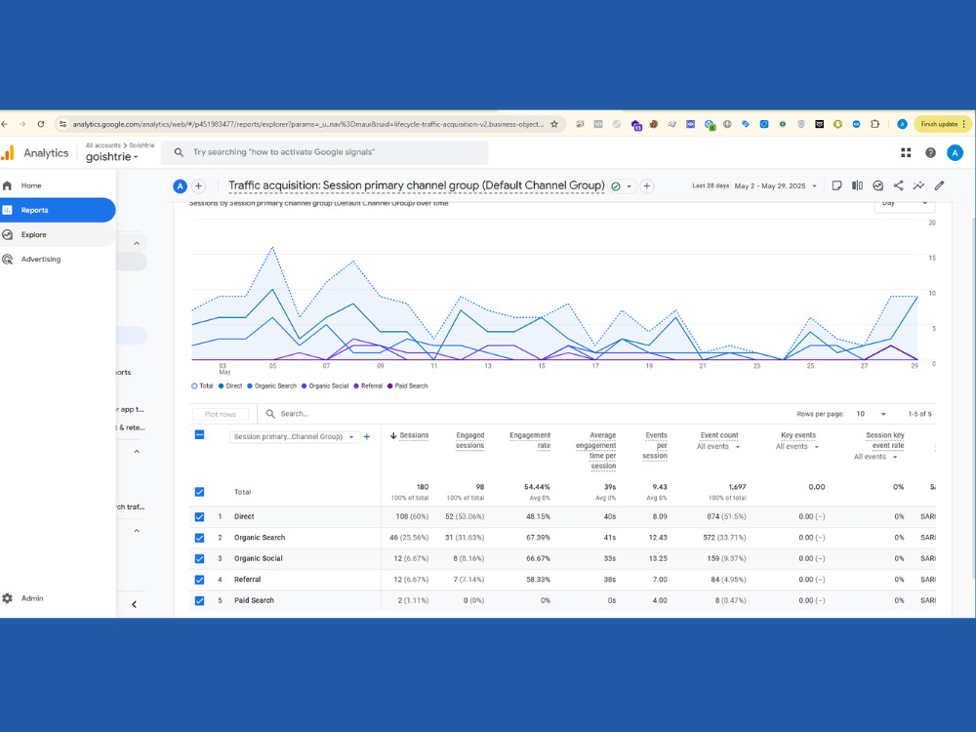Change Rows per page dropdown
Viewport: 976px width, 732px height.
point(871,414)
